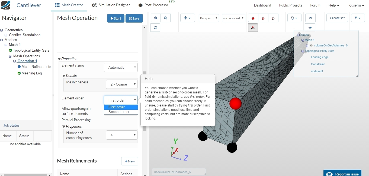
Task: Open the Element sizing Automatic dropdown
Action: point(121,67)
